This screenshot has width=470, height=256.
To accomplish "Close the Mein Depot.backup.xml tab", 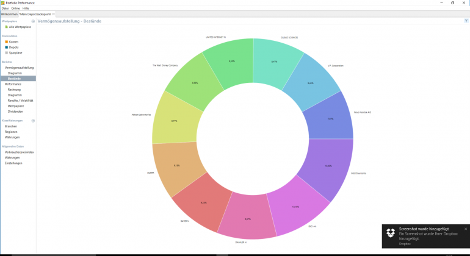I will (x=53, y=14).
